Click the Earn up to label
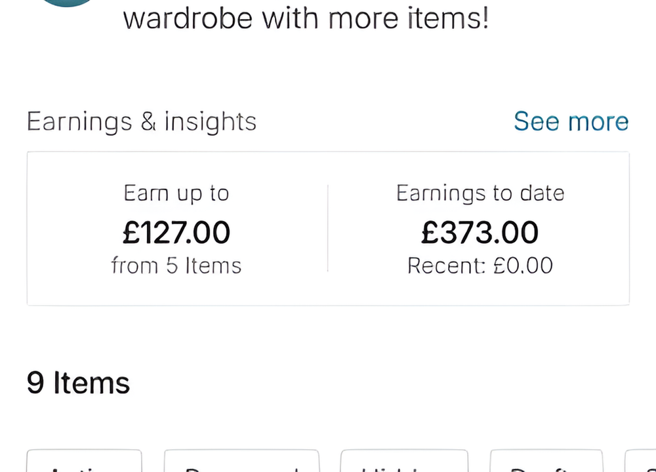656x472 pixels. tap(176, 193)
